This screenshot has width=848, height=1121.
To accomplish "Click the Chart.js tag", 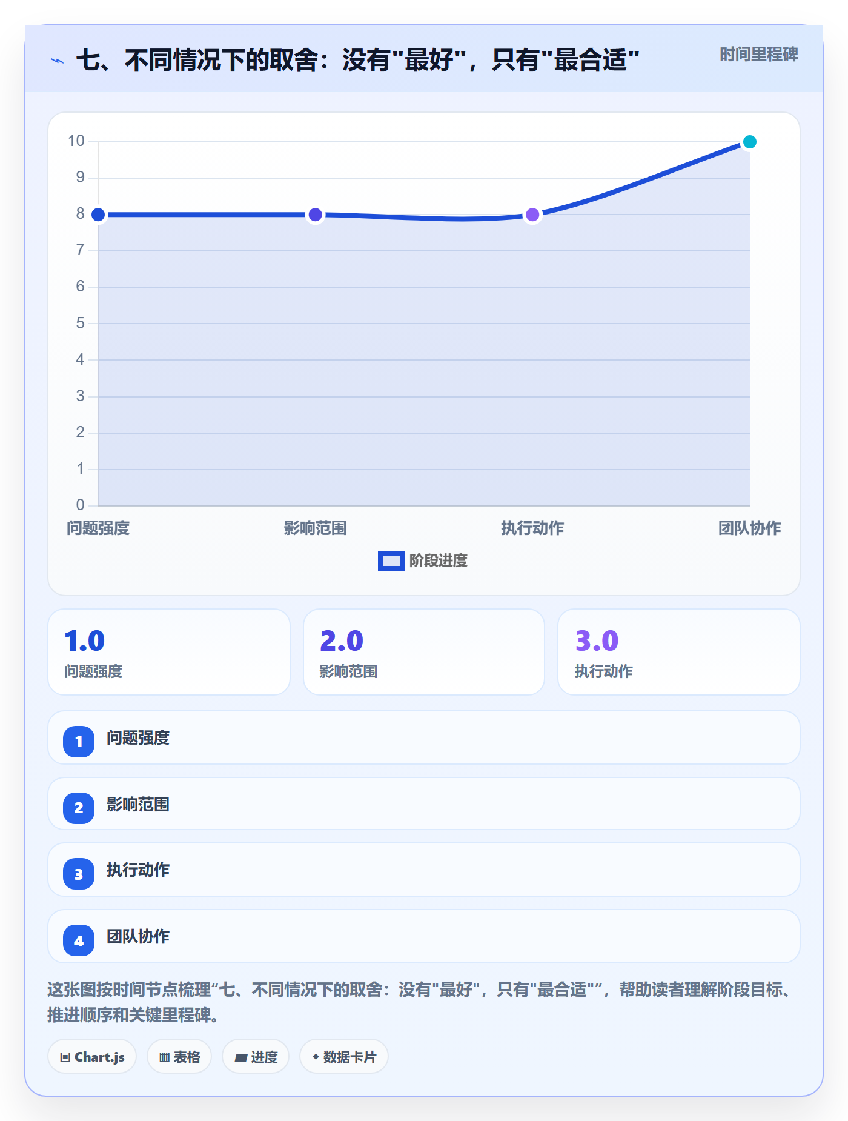I will tap(92, 1057).
